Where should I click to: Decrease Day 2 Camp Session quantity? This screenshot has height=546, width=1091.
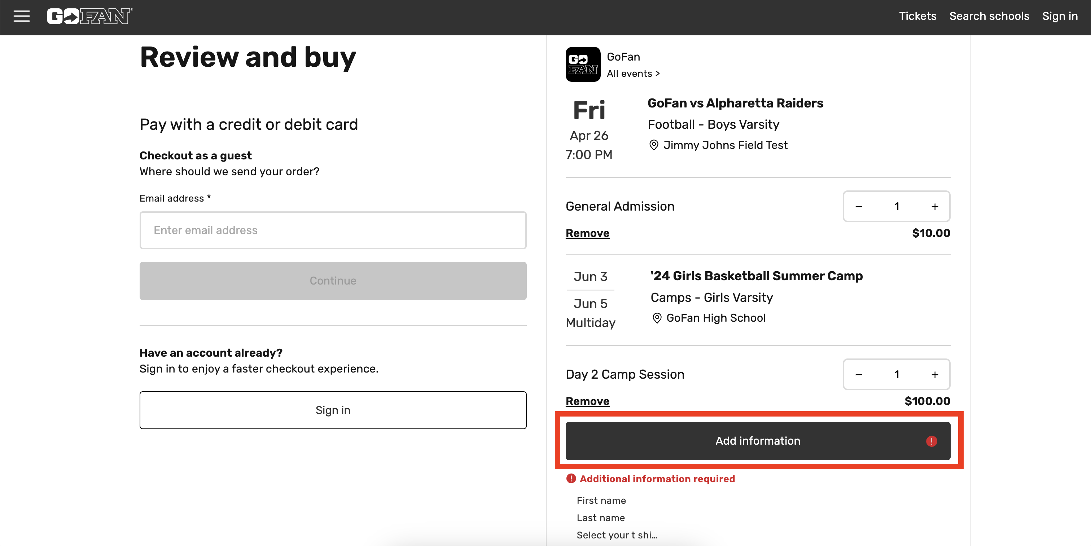[x=859, y=375]
